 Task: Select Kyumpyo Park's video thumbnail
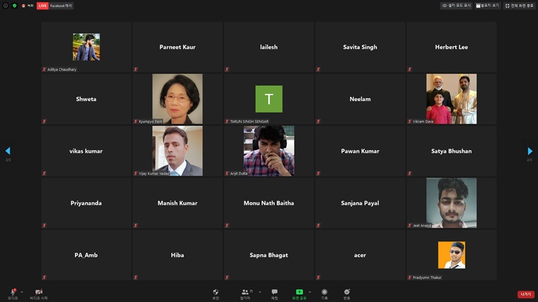[178, 99]
